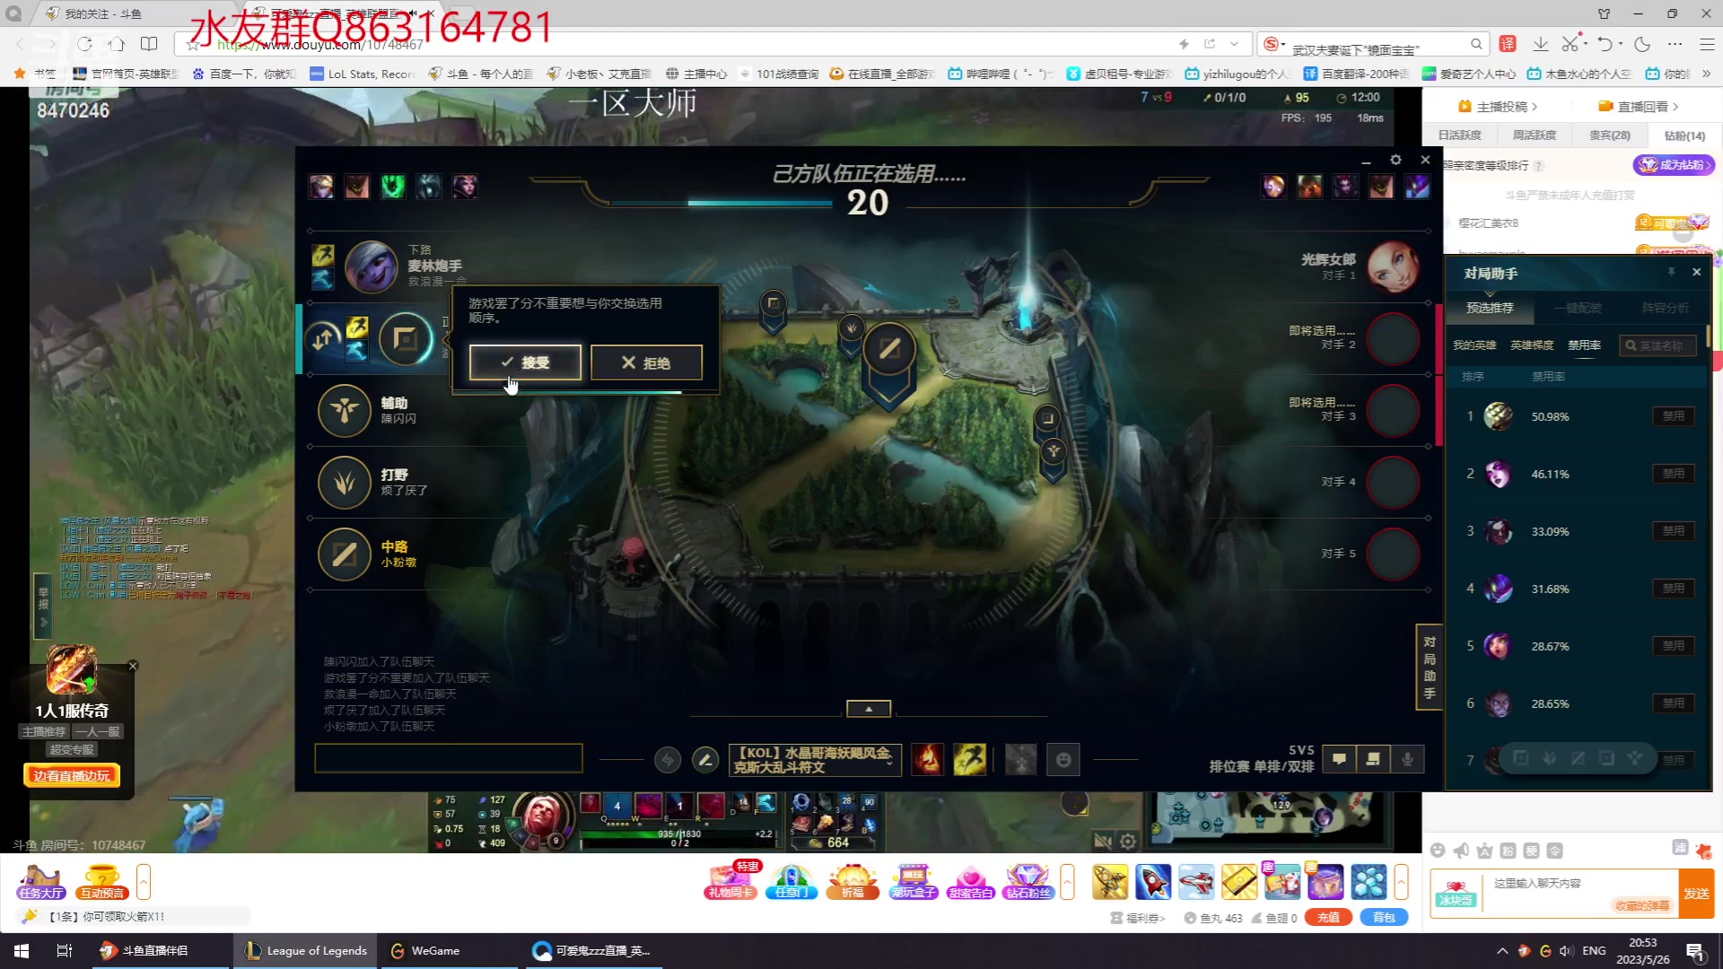This screenshot has height=969, width=1723.
Task: Change the Ignite summoner spell
Action: [927, 760]
